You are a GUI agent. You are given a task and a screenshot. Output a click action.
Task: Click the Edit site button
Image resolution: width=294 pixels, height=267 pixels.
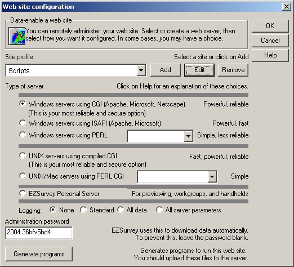tap(199, 70)
